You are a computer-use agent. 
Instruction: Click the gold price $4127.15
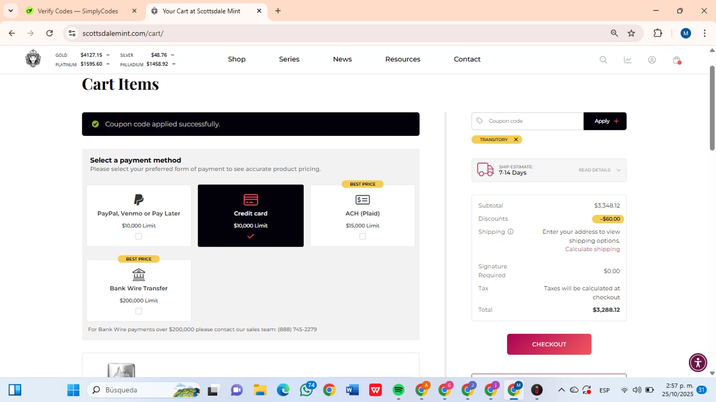point(91,55)
